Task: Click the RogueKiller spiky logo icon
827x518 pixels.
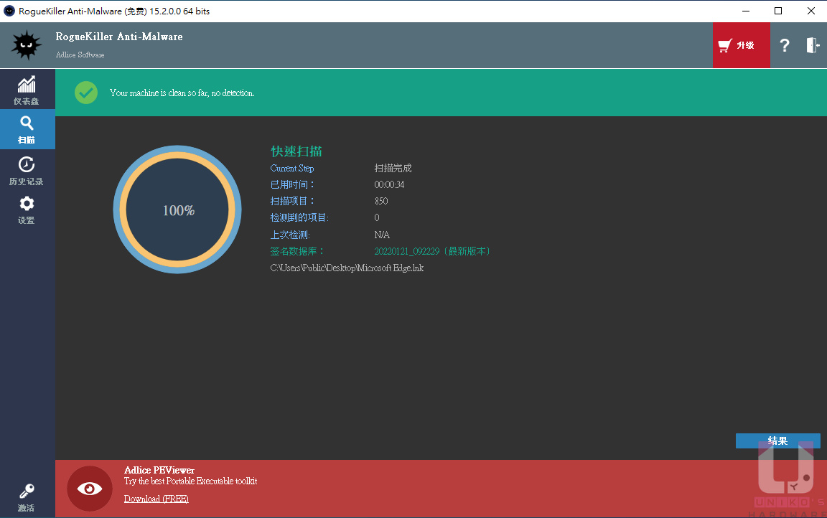Action: (27, 45)
